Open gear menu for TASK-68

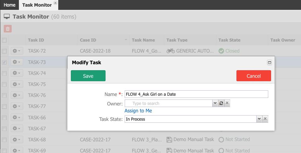pyautogui.click(x=17, y=139)
